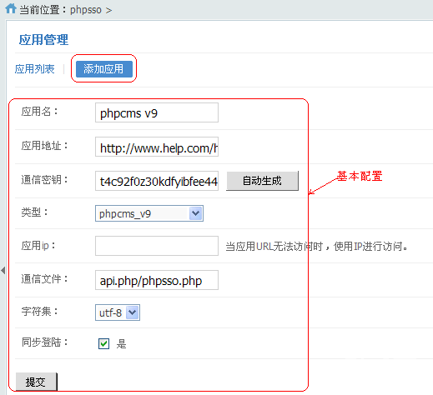Select the 通信密钥 key field
The image size is (433, 395).
coord(157,181)
